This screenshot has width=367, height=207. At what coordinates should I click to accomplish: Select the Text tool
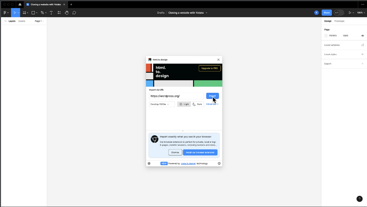(x=51, y=12)
